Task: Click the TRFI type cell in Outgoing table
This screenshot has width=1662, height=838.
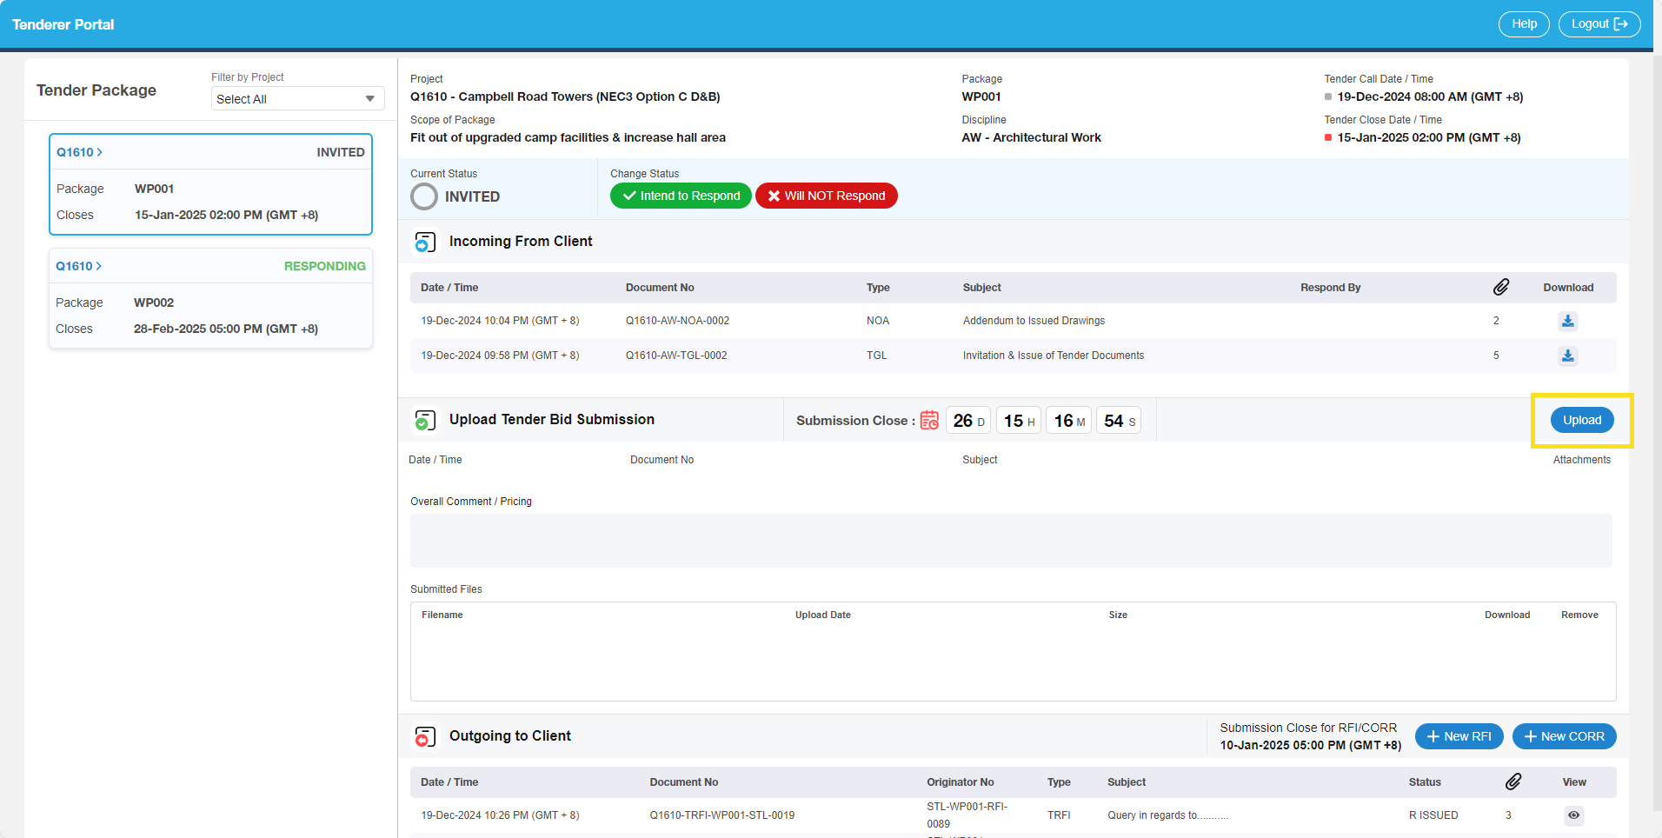Action: (1058, 815)
